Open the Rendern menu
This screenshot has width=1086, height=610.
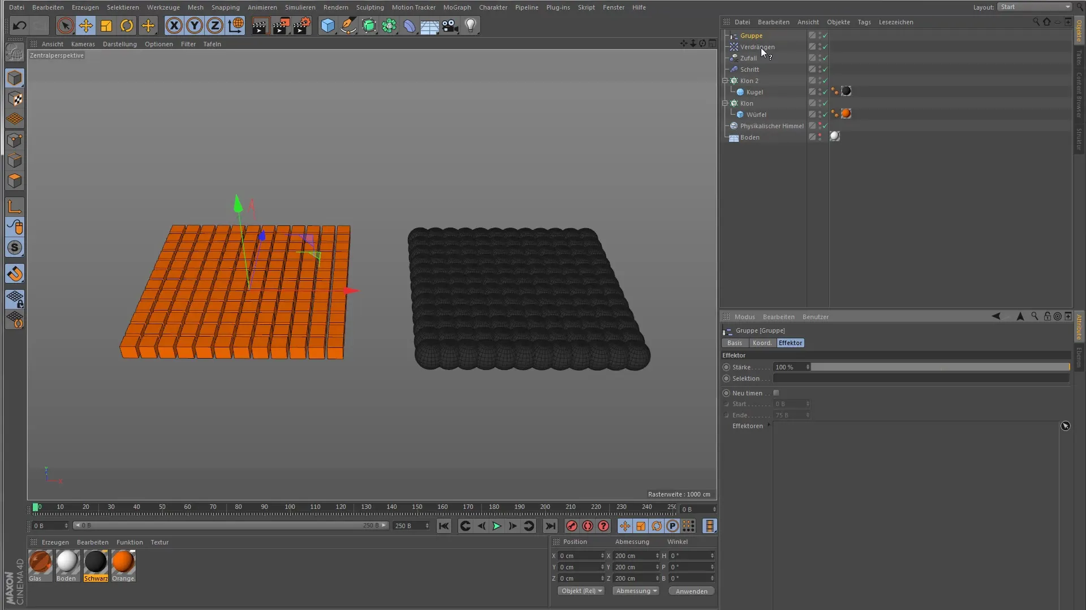(x=336, y=7)
